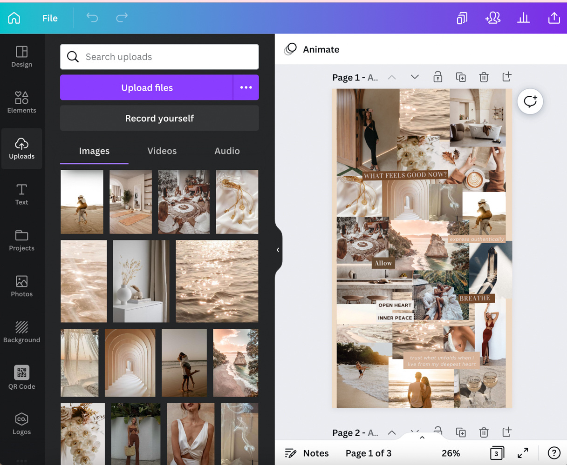Enter fullscreen present mode
This screenshot has width=567, height=465.
point(523,453)
